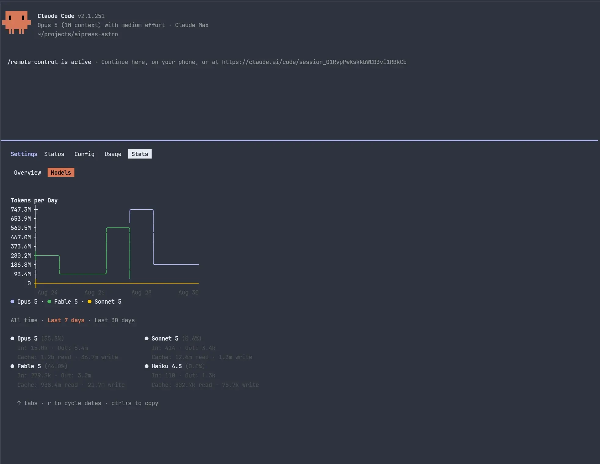Screen dimensions: 600x464
Task: Select the Stats tab
Action: (x=140, y=154)
